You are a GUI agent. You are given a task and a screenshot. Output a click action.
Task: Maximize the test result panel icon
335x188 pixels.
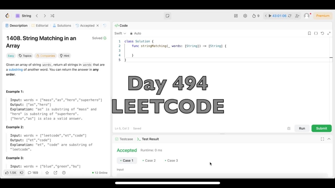[x=322, y=139]
